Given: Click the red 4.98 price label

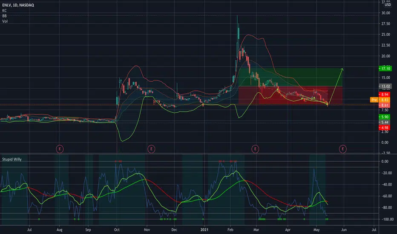Looking at the screenshot, I should (x=385, y=128).
